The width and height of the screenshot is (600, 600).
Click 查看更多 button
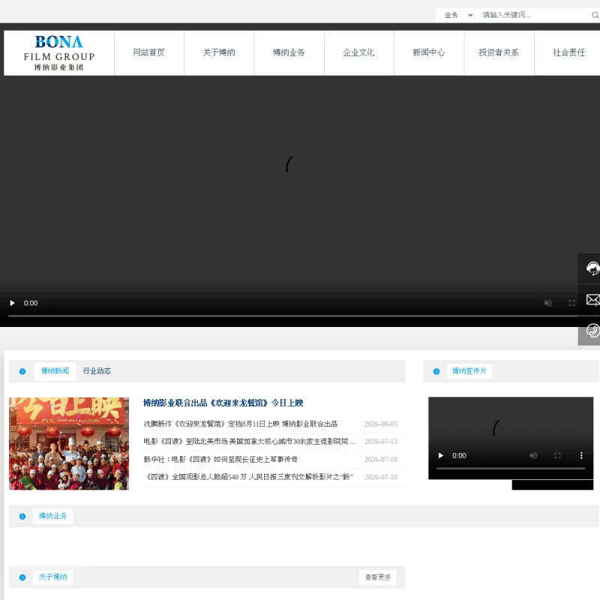[378, 577]
